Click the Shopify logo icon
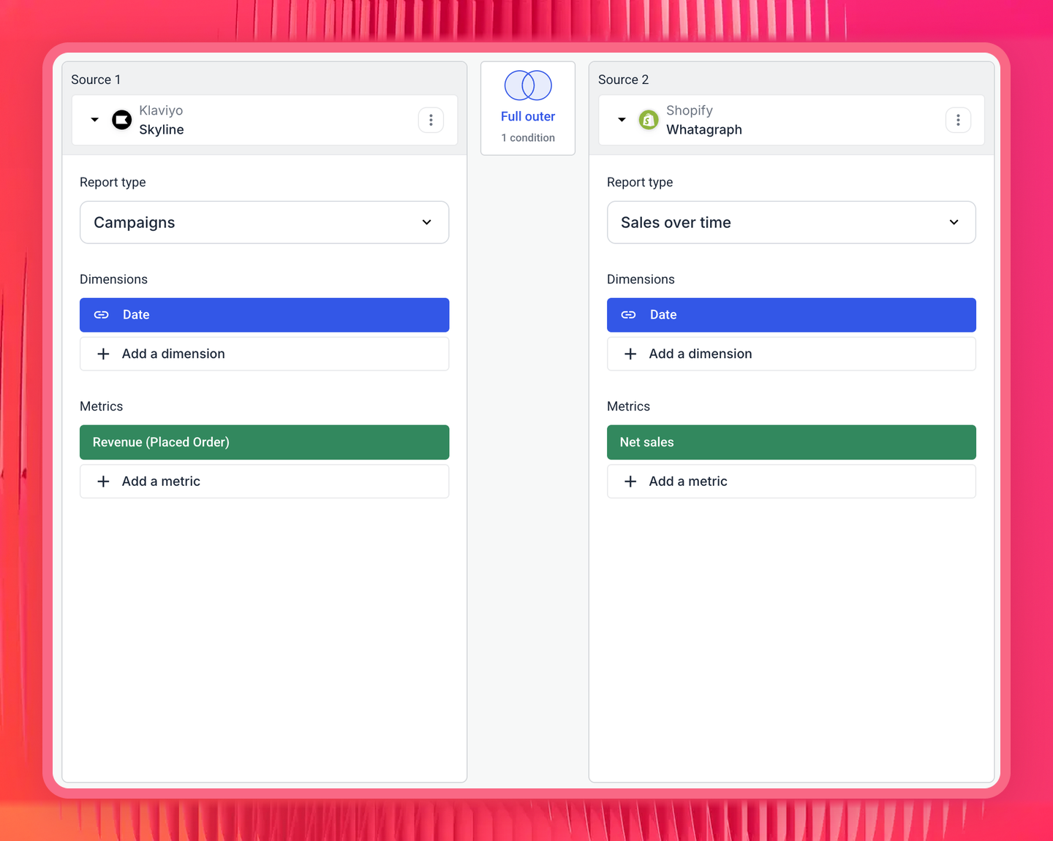 649,119
